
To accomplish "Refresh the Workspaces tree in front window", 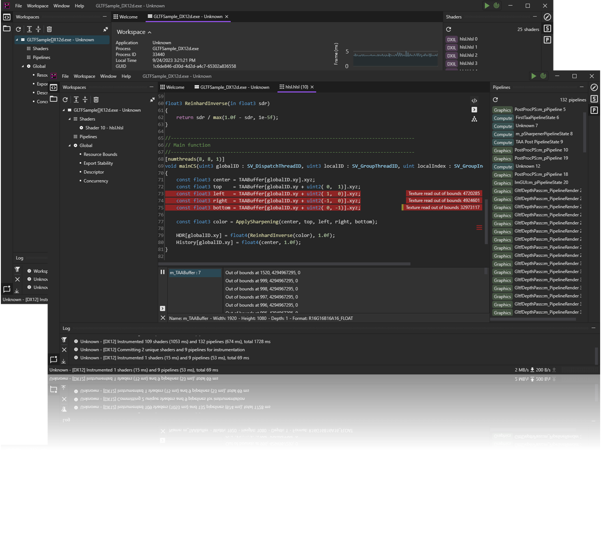I will pos(65,100).
